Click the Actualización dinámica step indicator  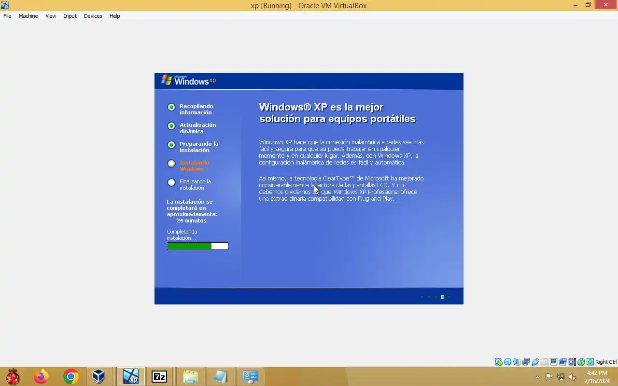(x=171, y=126)
